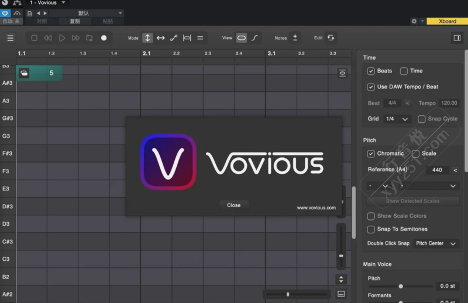Click the Record button
The height and width of the screenshot is (303, 468).
(104, 38)
